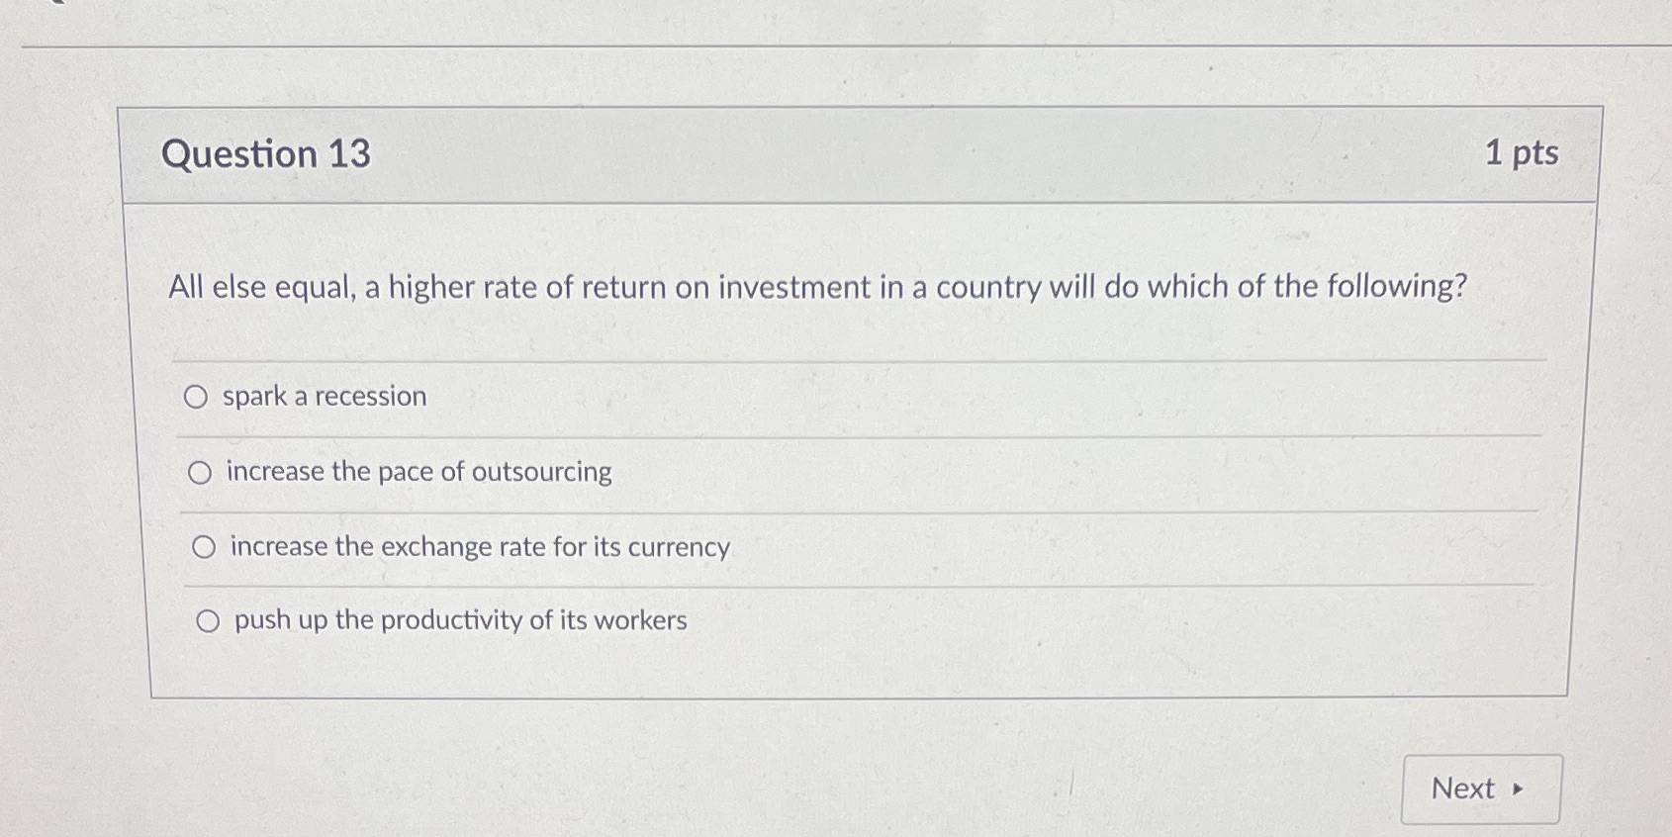Click the answer text "increase the pace of outsourcing"
1672x837 pixels.
pos(418,472)
